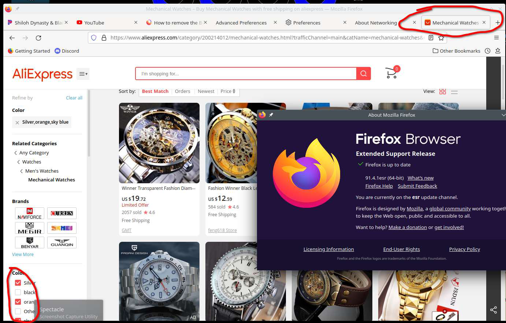Filter by the BENYAR brand logo
506x323 pixels.
pyautogui.click(x=30, y=243)
